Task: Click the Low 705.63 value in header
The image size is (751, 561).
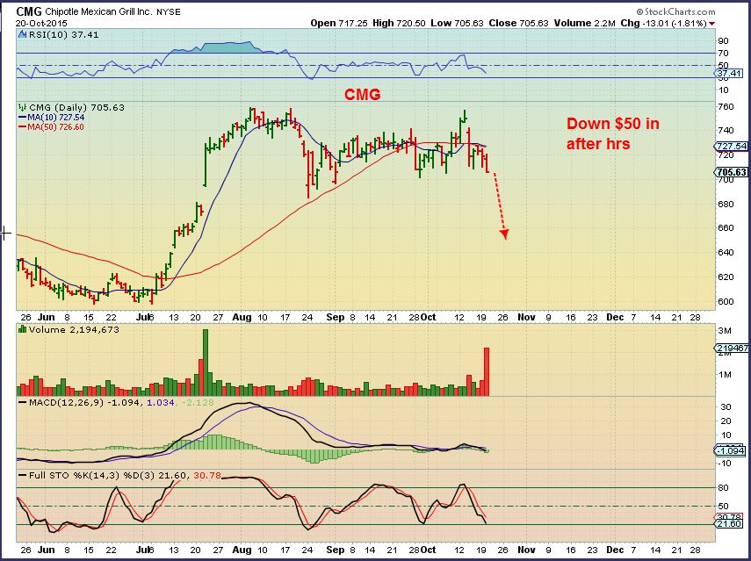Action: tap(457, 23)
